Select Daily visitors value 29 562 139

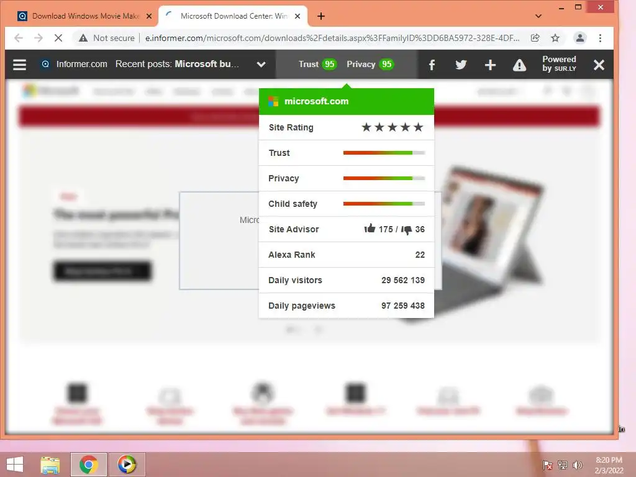pos(402,280)
